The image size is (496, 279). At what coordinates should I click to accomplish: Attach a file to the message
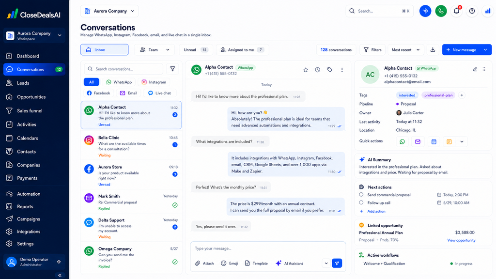click(204, 263)
